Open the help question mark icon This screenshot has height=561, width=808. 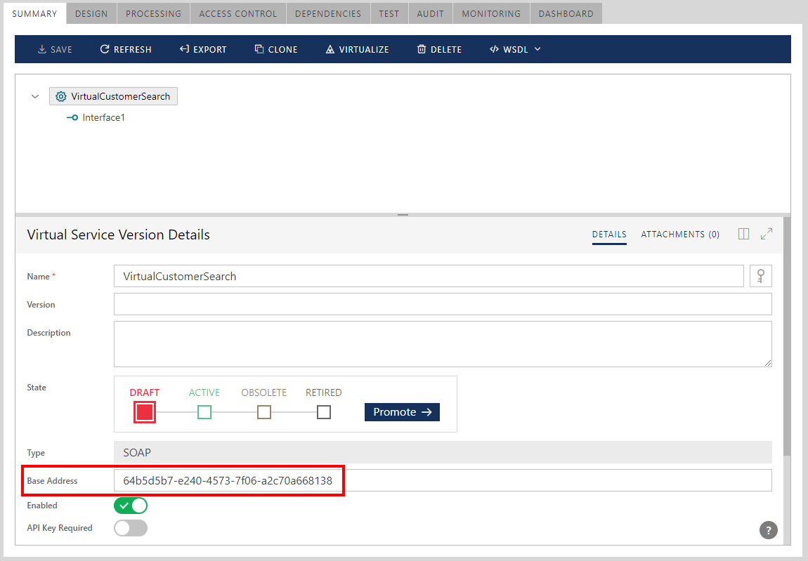[x=769, y=530]
